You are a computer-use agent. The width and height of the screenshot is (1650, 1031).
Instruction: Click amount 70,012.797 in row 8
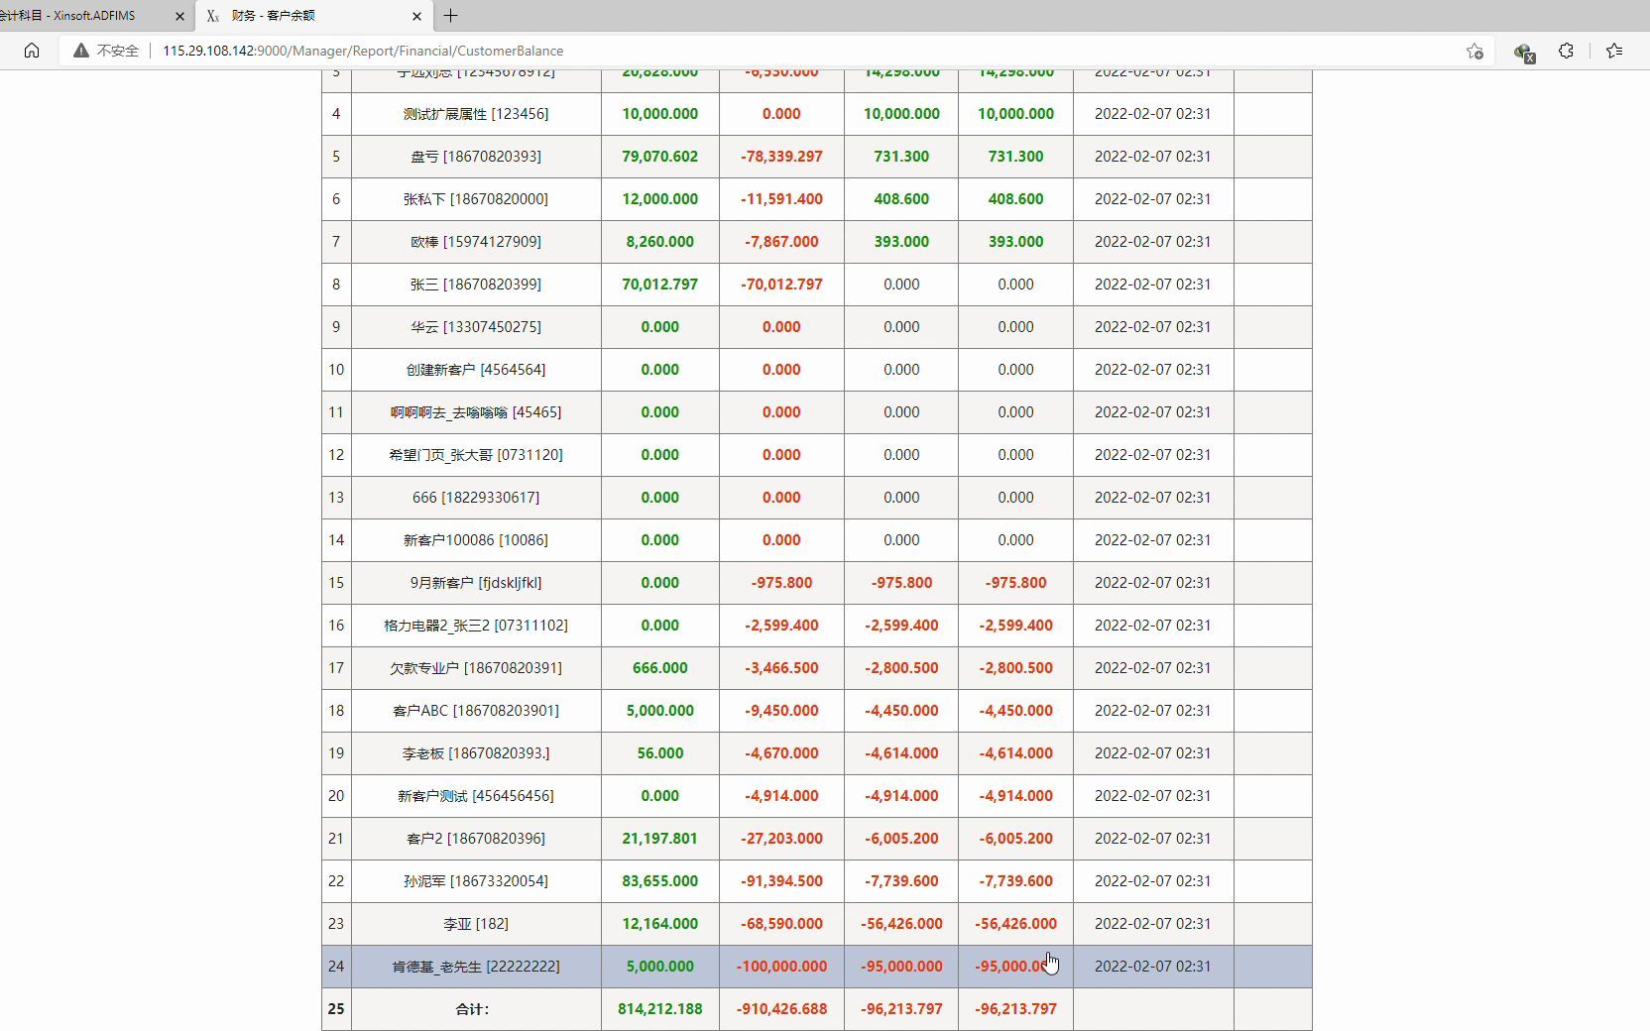coord(660,285)
